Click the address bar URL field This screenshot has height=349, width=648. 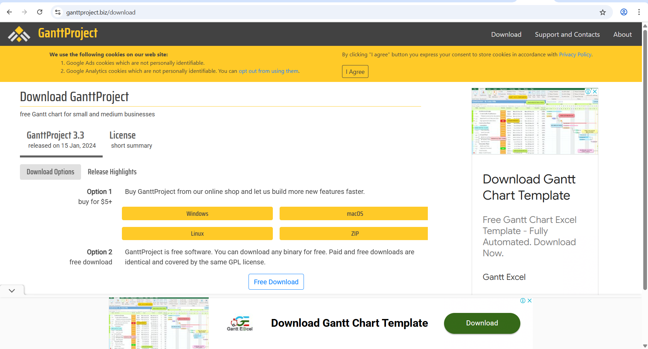[x=331, y=12]
